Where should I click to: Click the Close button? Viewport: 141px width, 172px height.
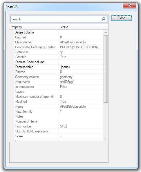tap(122, 18)
